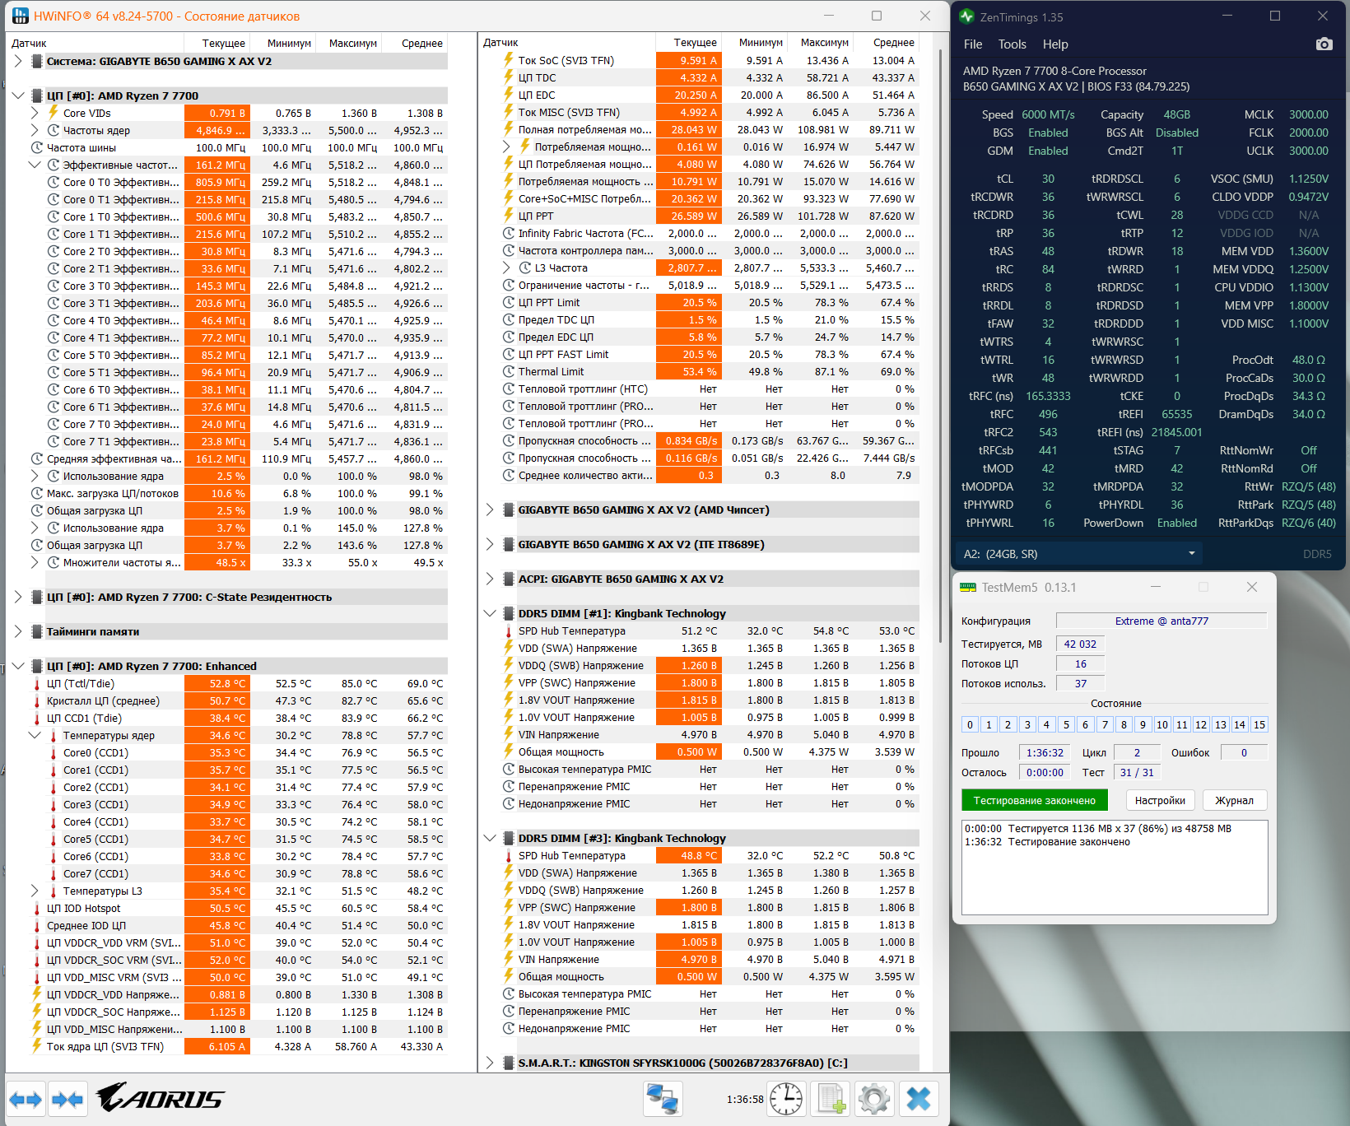
Task: Click the MEM VDD value 1.3600V
Action: [1308, 251]
